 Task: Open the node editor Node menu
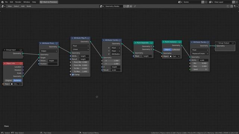coord(29,6)
